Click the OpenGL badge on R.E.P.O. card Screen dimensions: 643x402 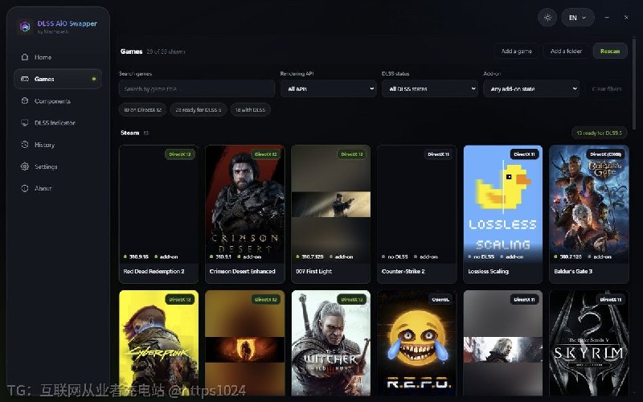click(440, 299)
